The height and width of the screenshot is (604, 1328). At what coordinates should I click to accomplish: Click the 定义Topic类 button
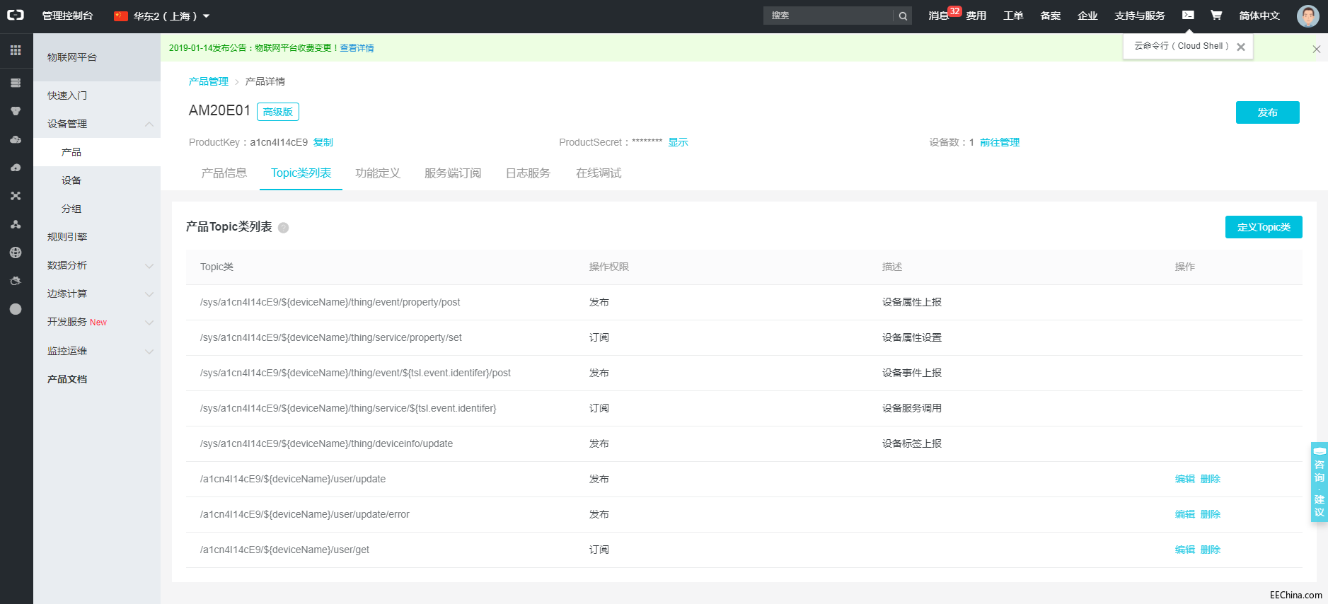pyautogui.click(x=1264, y=227)
